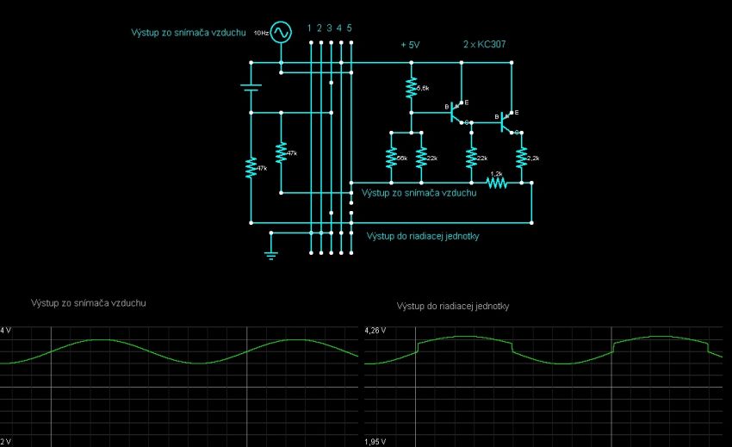Click bus column label '1'

tap(309, 28)
